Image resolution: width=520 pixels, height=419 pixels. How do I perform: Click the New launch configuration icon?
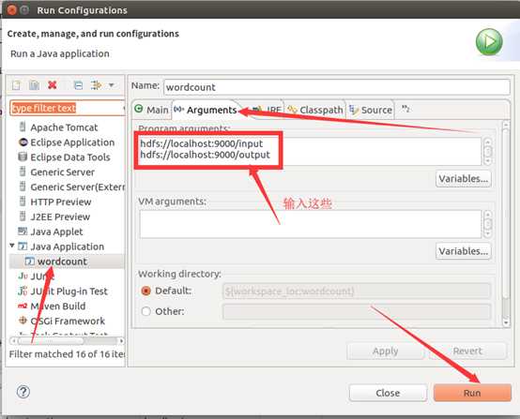coord(16,85)
